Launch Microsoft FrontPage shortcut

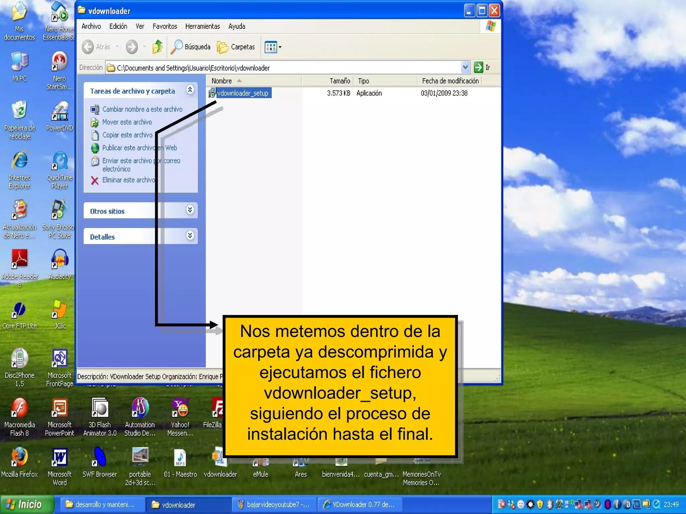pos(60,367)
